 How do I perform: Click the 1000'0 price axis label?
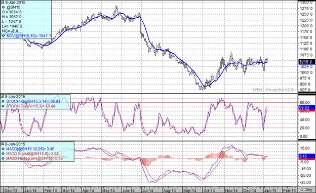click(306, 72)
